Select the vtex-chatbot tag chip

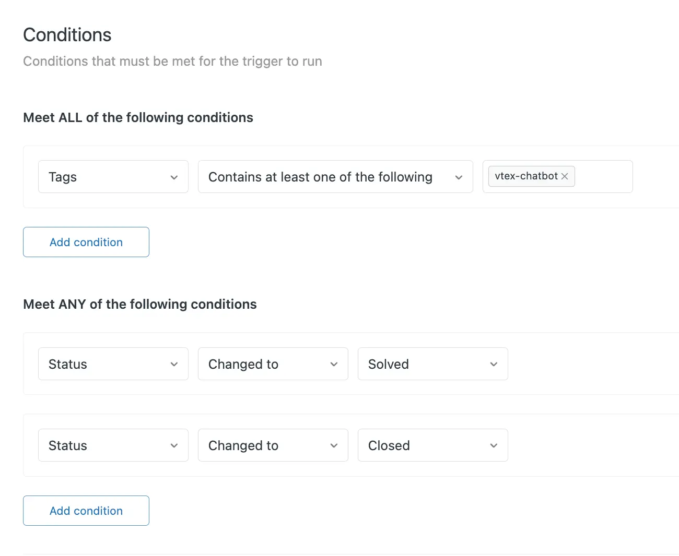(x=525, y=176)
